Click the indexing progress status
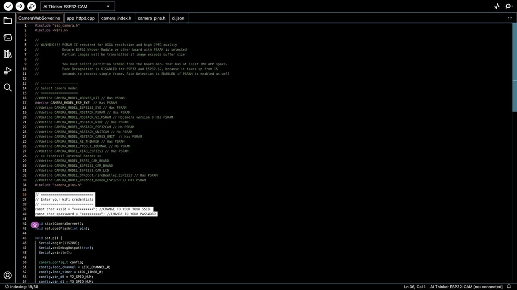Viewport: 517px width, 290px height. click(21, 287)
